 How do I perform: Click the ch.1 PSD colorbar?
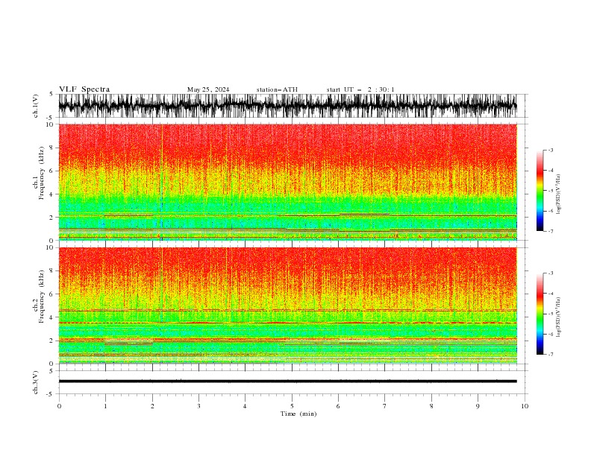click(x=540, y=191)
